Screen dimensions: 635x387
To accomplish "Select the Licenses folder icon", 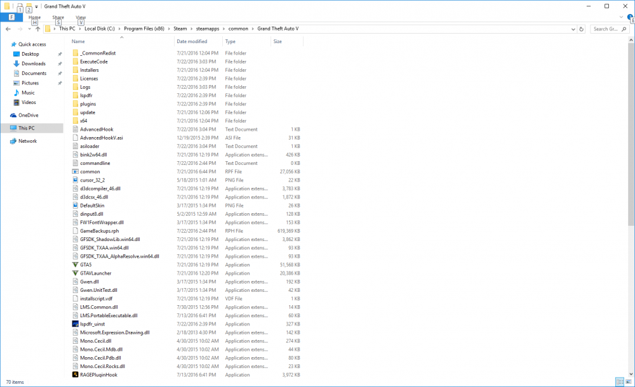I will [x=76, y=79].
